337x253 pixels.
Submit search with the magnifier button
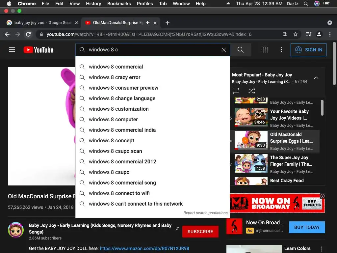(x=241, y=50)
